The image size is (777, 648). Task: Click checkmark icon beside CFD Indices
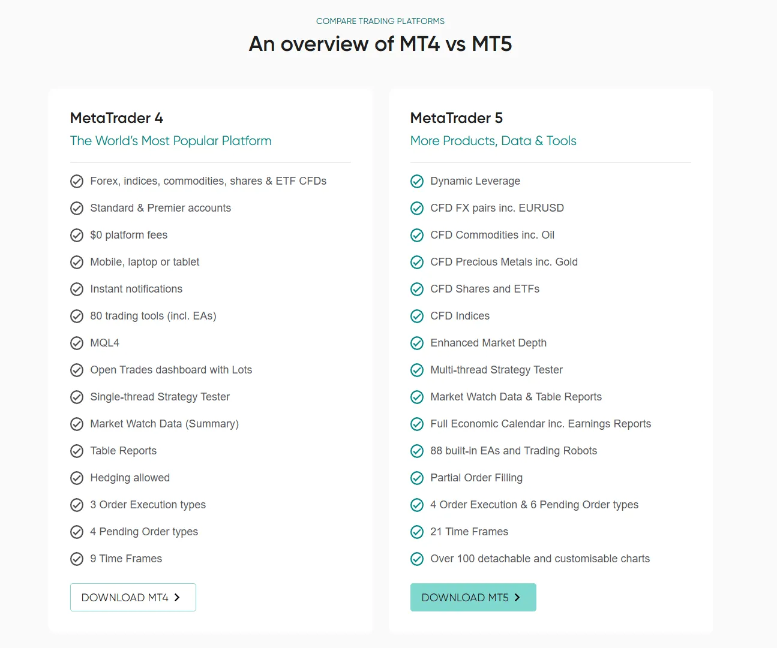pyautogui.click(x=417, y=316)
